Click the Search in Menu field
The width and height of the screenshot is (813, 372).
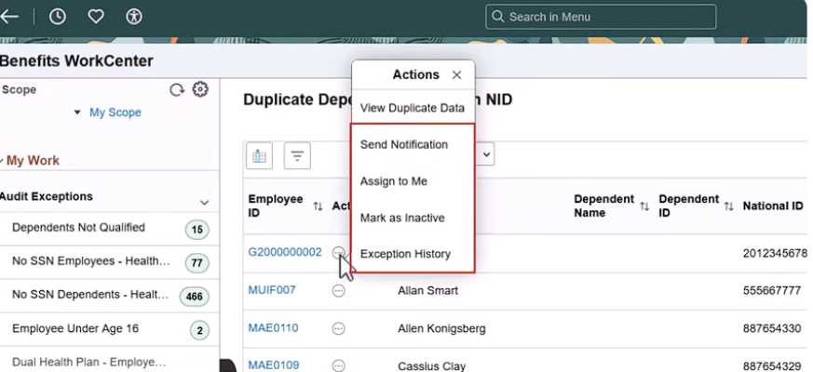pos(601,17)
